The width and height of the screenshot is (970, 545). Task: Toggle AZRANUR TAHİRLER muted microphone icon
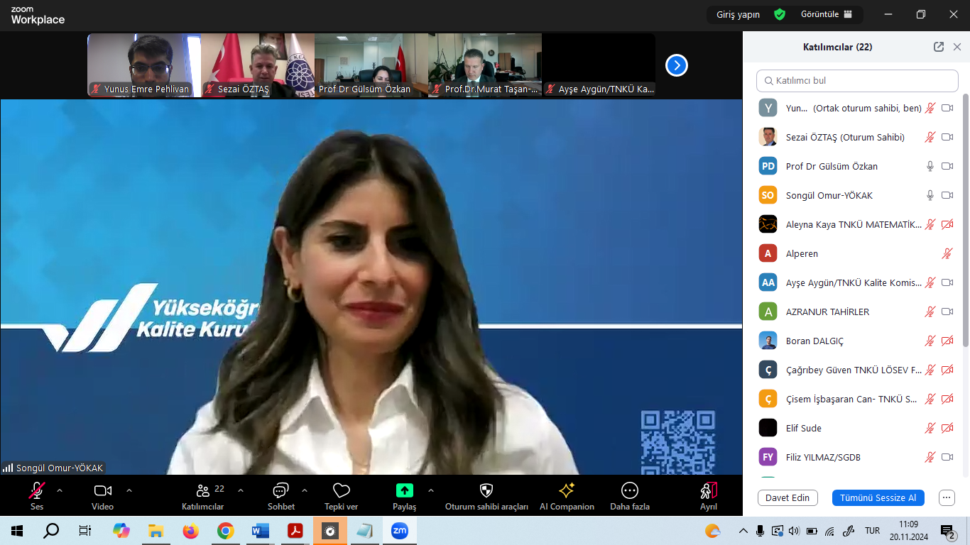[930, 312]
